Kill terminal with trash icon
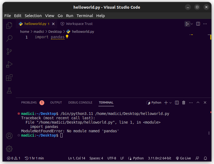Screen dimensions: 214x164 tap(184, 103)
